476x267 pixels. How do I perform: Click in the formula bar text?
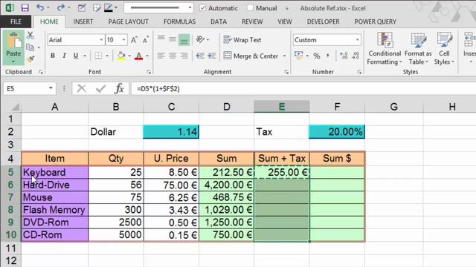(x=158, y=89)
